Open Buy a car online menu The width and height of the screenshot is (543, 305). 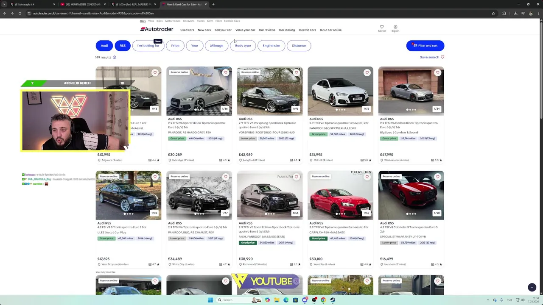coord(330,30)
